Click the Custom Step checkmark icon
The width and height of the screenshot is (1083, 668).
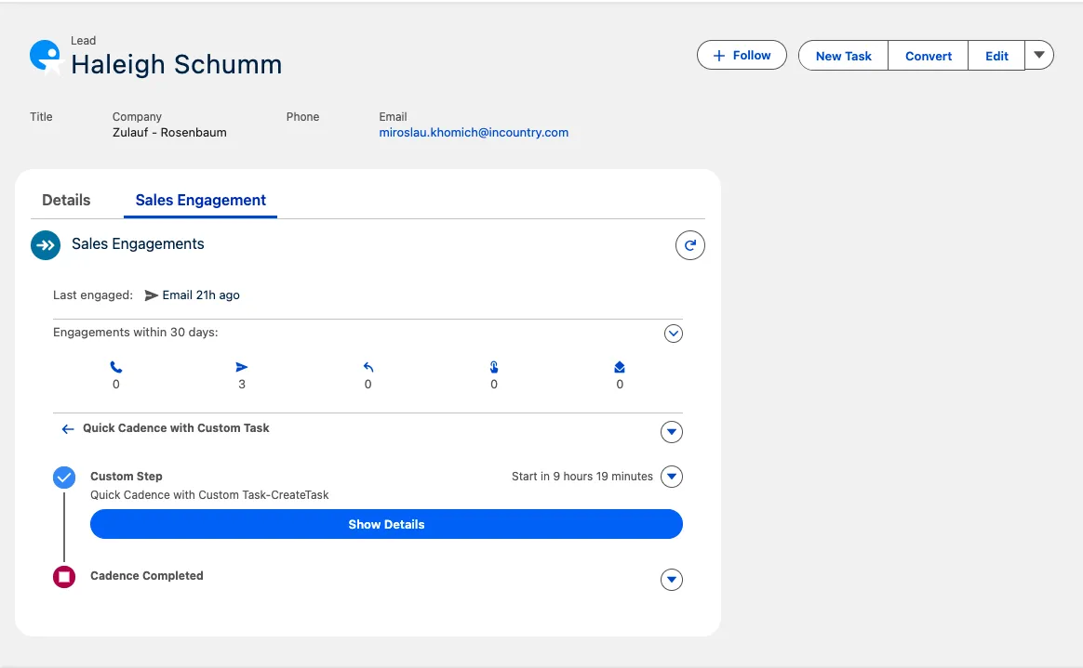(64, 478)
